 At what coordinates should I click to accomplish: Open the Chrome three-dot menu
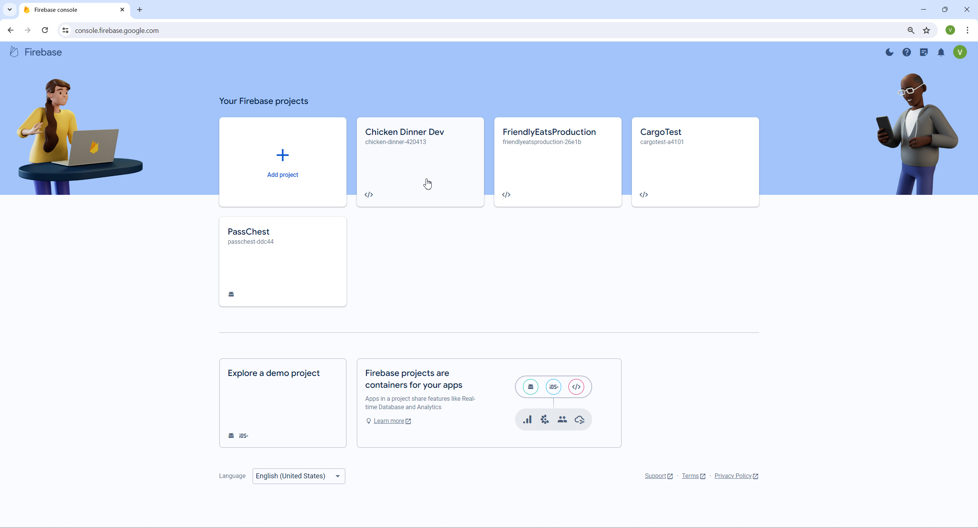pos(967,30)
